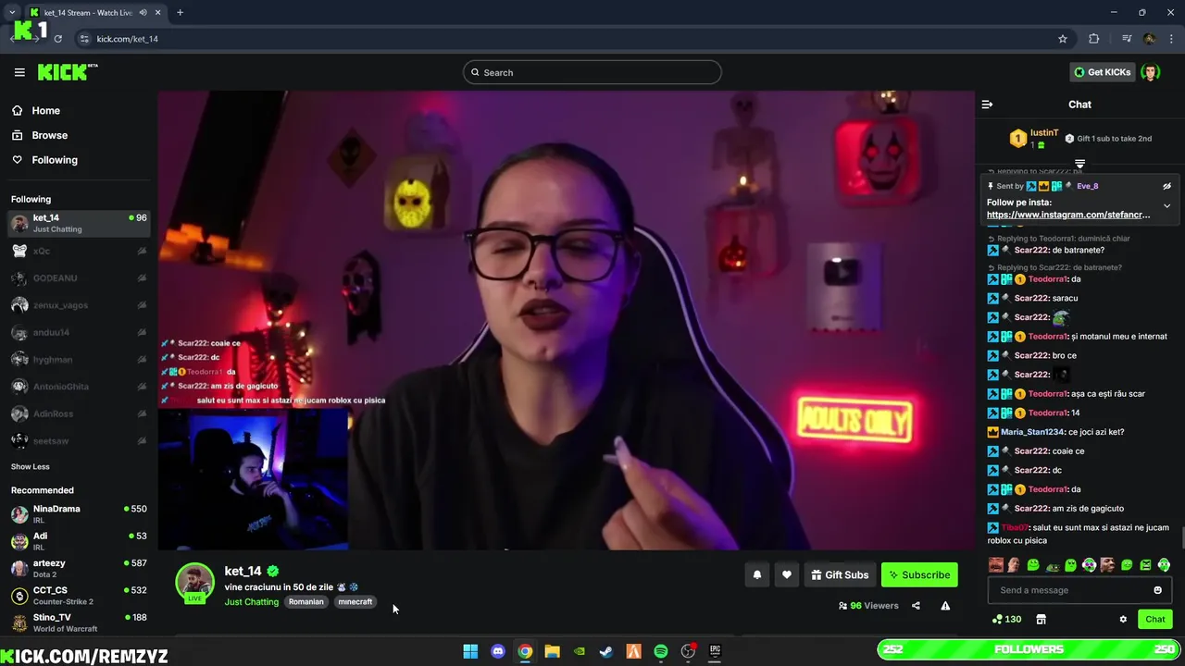Open AdinRoss channel in Following list
This screenshot has width=1185, height=666.
pos(78,413)
